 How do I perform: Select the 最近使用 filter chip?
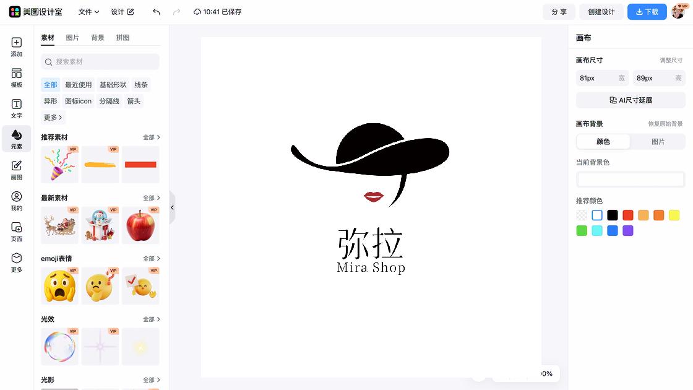pyautogui.click(x=78, y=85)
